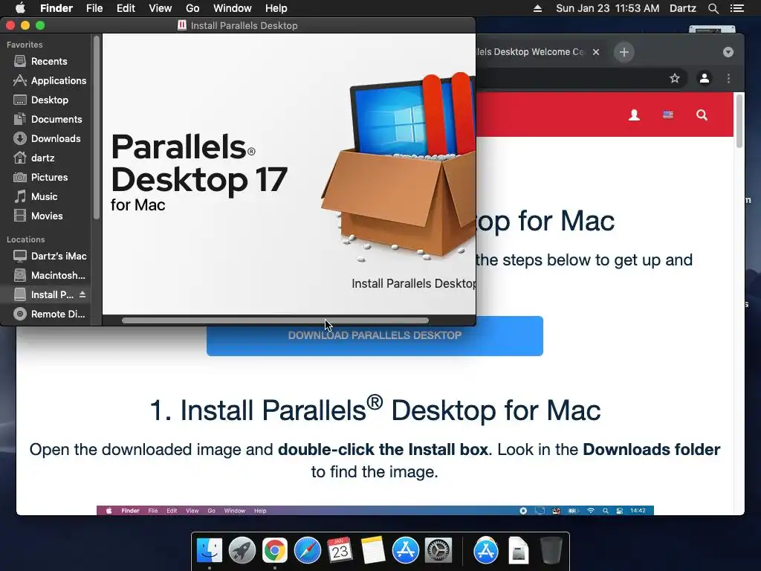Click the Install Parallels Desktop window title

coord(244,26)
